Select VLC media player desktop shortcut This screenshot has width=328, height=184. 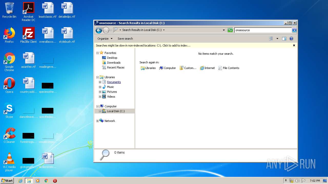coord(9,162)
